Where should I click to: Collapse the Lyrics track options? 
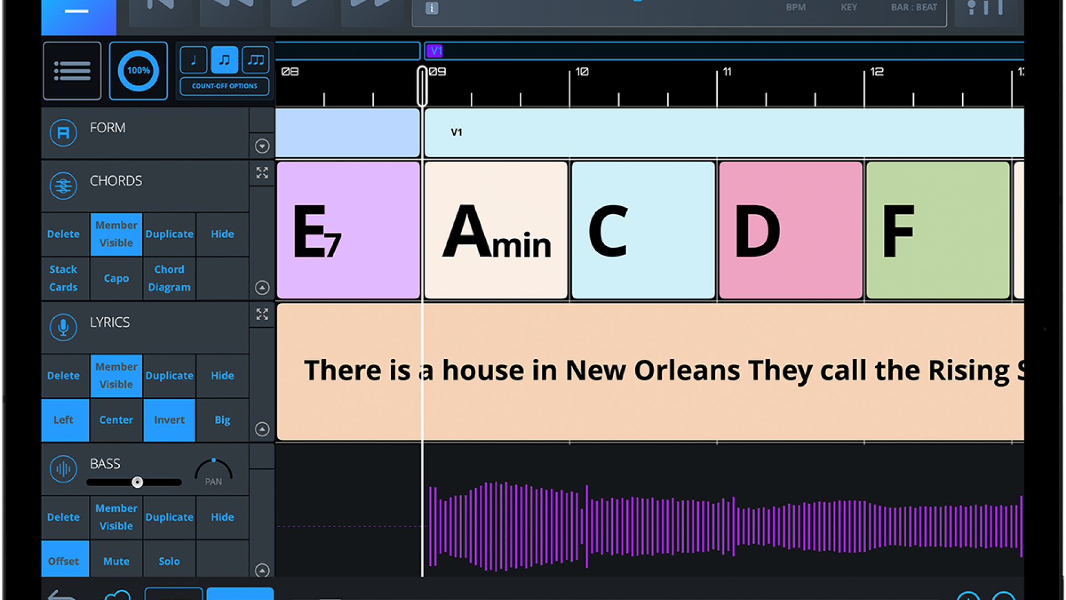tap(262, 429)
